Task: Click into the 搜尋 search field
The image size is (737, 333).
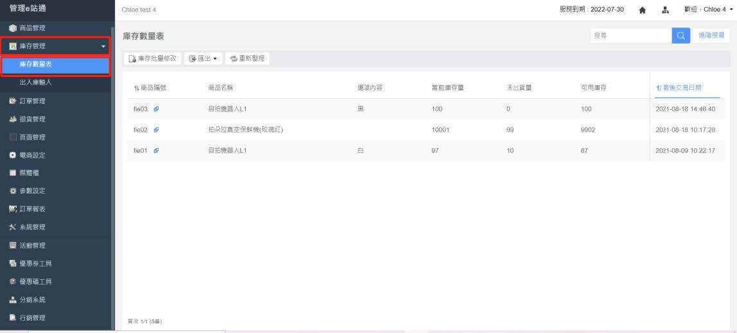Action: [x=630, y=36]
